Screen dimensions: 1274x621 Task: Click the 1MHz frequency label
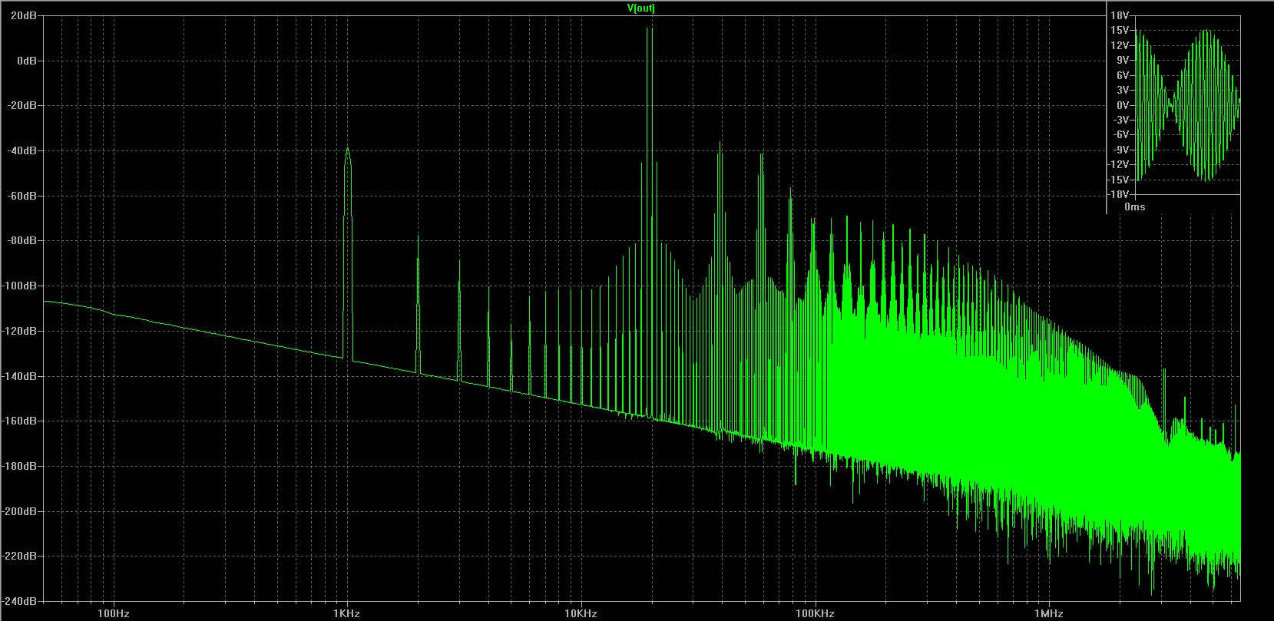(x=1048, y=614)
